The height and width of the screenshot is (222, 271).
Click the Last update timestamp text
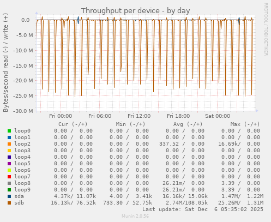coord(203,209)
